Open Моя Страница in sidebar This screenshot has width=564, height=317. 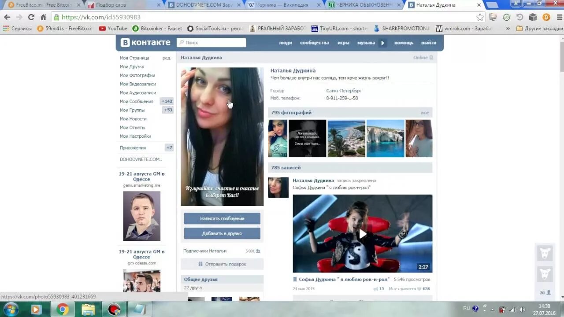click(134, 58)
